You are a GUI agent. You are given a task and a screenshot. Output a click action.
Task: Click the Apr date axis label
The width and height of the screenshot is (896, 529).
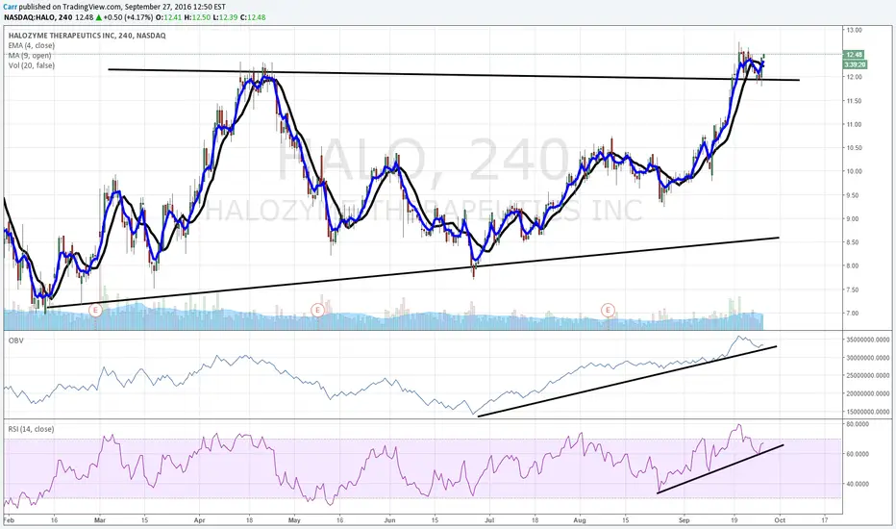tap(199, 520)
